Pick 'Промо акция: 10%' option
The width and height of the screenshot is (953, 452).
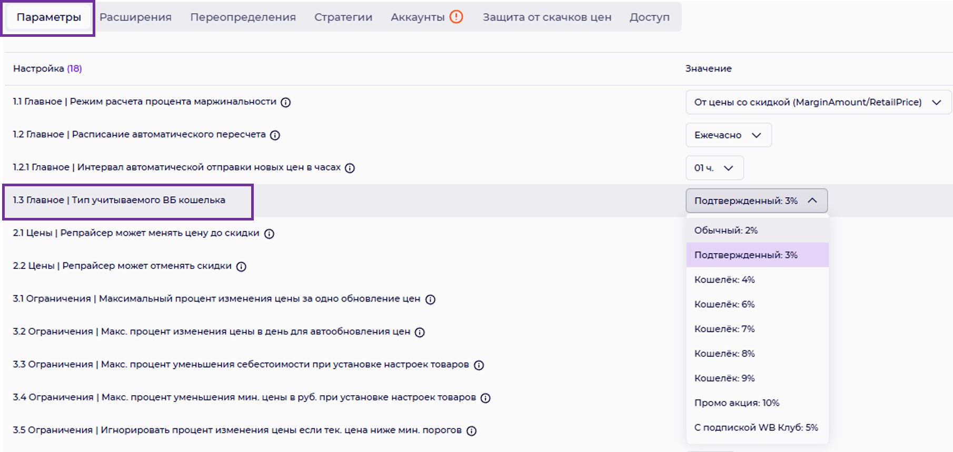pos(736,403)
